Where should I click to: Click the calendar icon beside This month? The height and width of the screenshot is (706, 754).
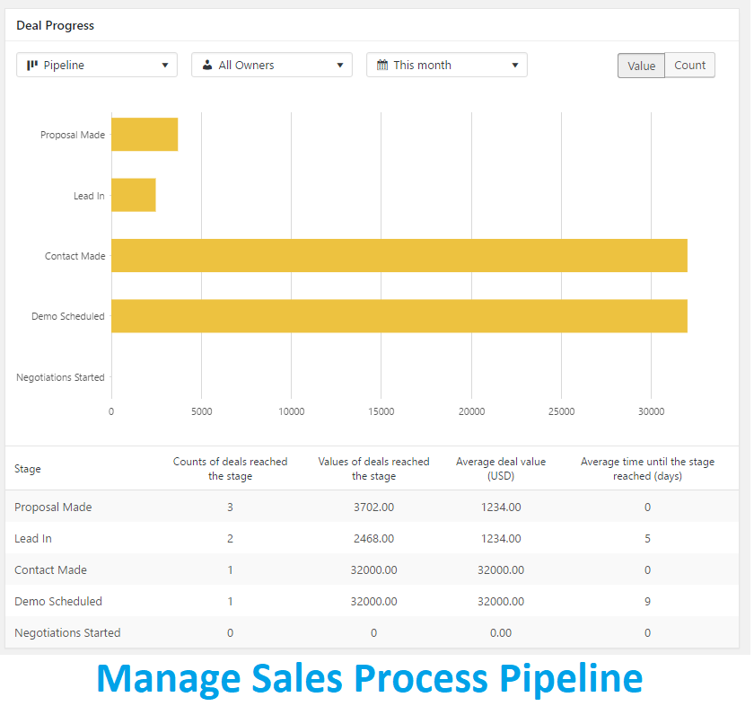[x=382, y=65]
